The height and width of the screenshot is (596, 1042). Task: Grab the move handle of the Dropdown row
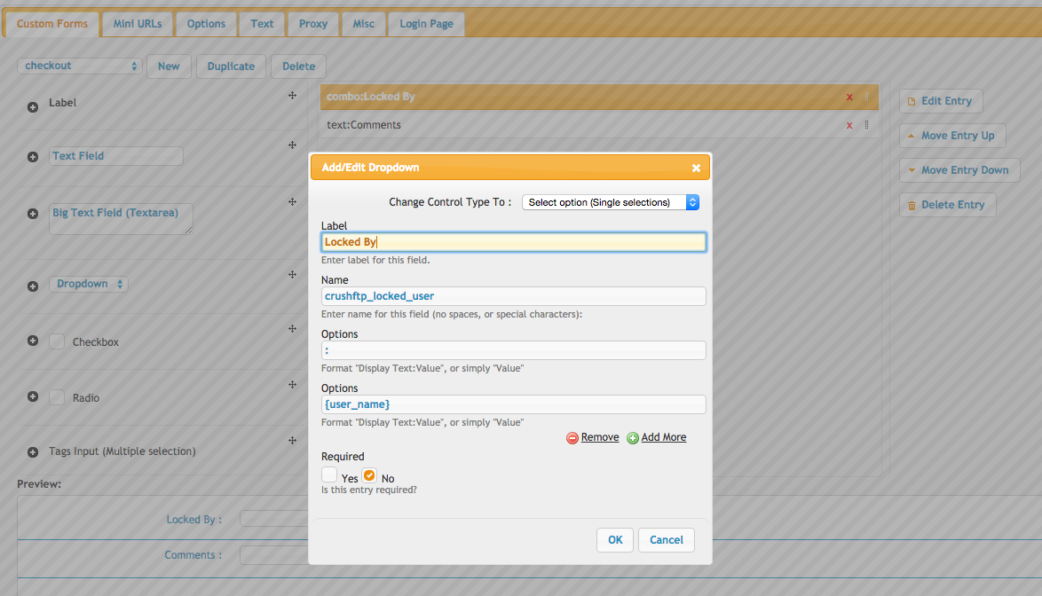tap(292, 274)
